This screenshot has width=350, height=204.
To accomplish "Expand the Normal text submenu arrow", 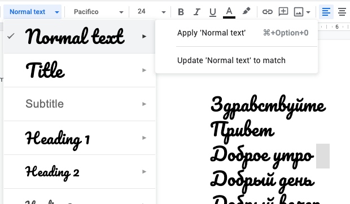I will point(144,36).
